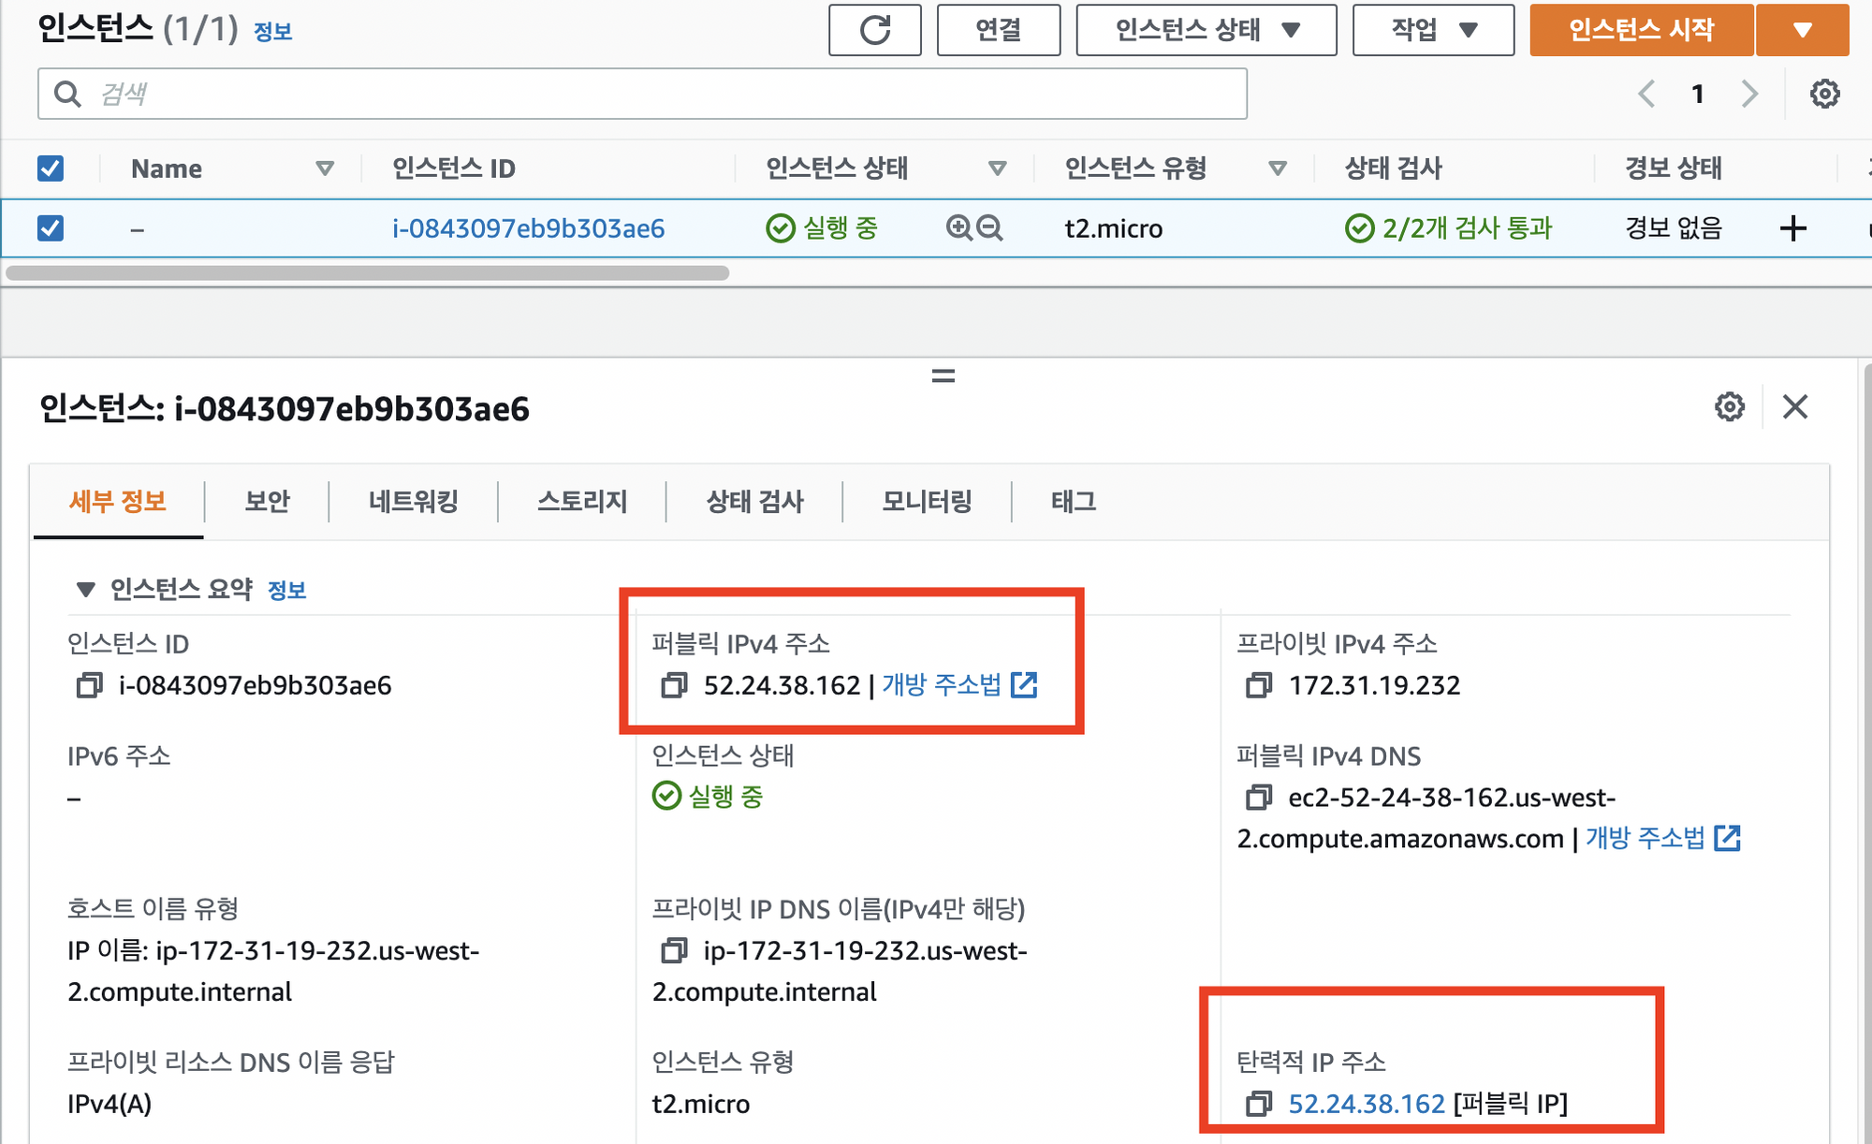Image resolution: width=1872 pixels, height=1144 pixels.
Task: Open table preferences gear near pagination
Action: [1824, 94]
